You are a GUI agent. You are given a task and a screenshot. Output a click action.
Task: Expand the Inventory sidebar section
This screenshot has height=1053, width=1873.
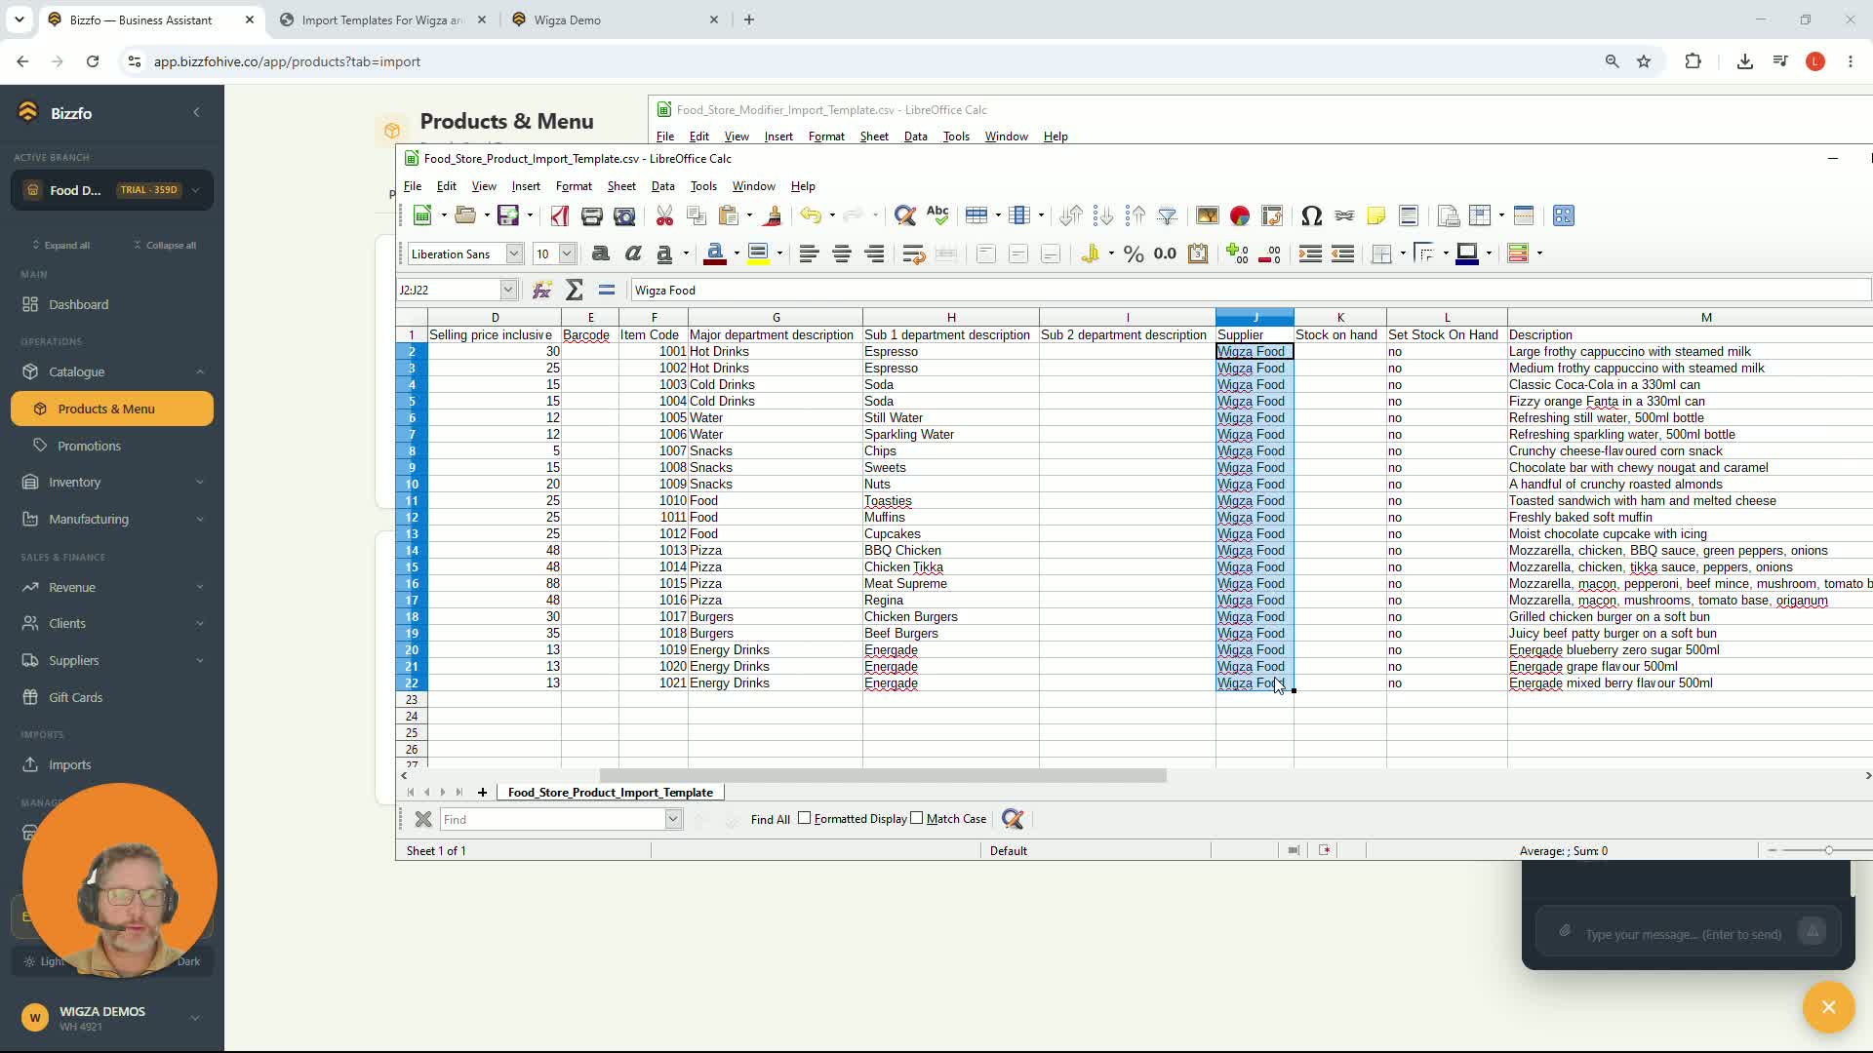112,482
